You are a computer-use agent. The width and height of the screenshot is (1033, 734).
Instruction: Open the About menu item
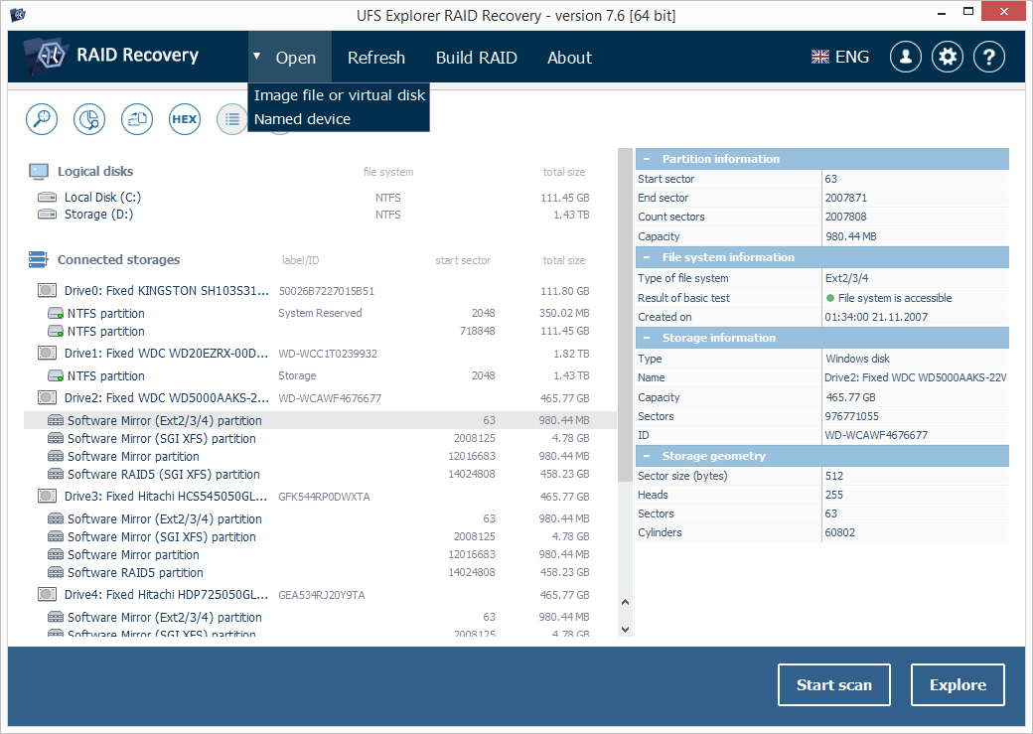point(569,58)
